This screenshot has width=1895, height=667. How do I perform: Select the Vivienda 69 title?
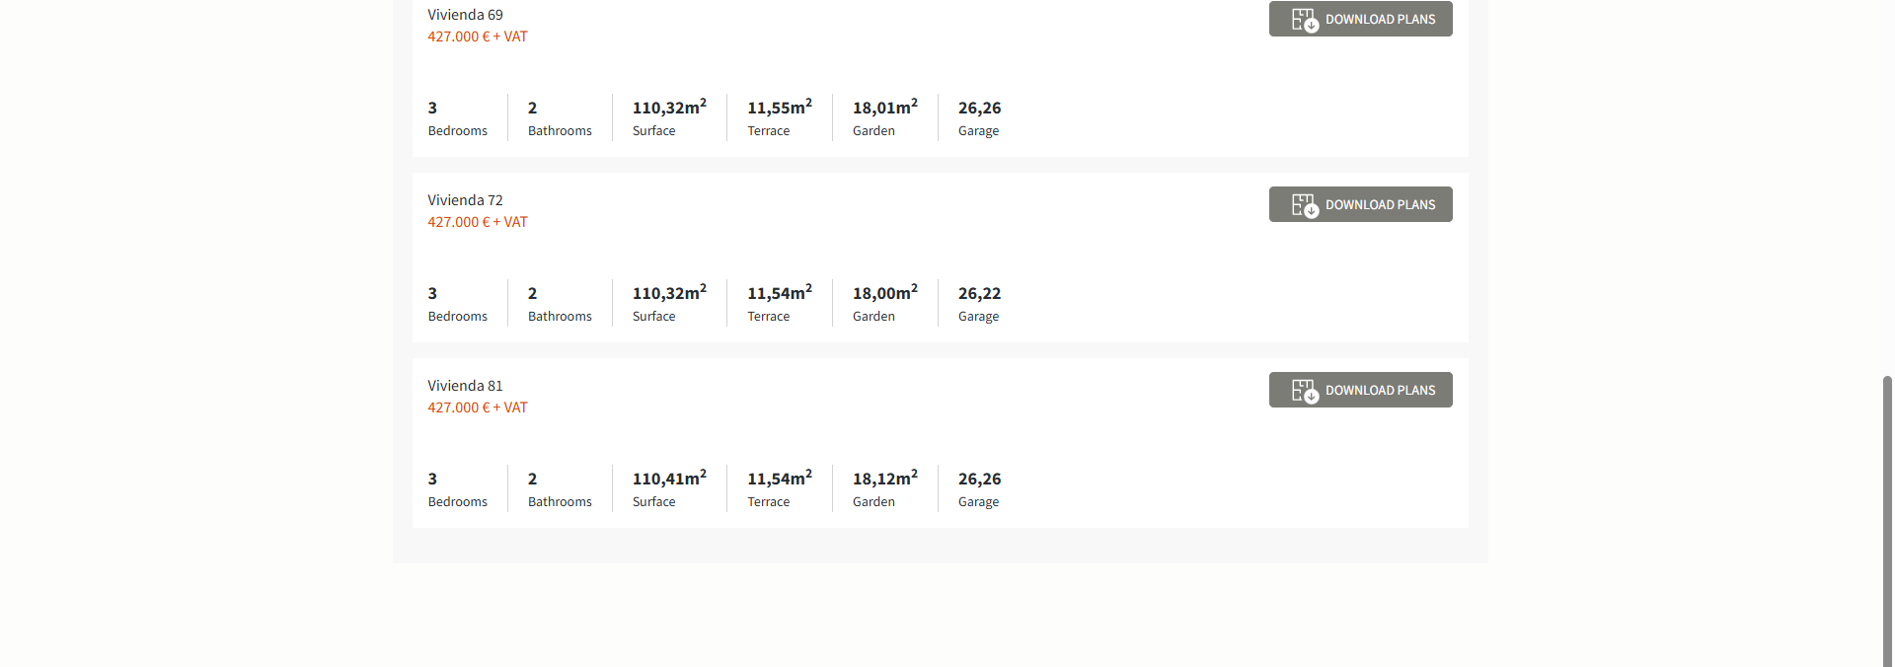point(465,15)
